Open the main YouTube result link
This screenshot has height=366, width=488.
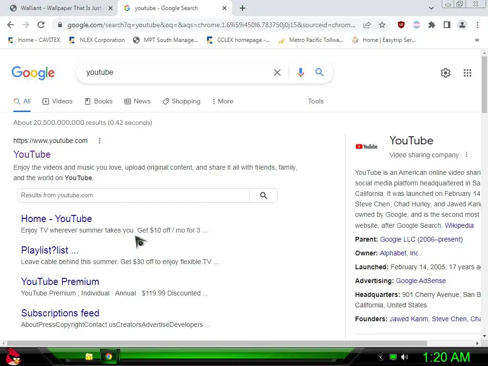tap(32, 154)
